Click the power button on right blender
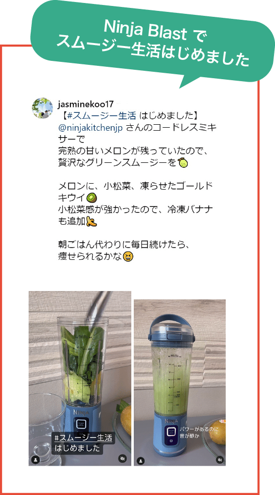The height and width of the screenshot is (495, 275). pos(171,441)
